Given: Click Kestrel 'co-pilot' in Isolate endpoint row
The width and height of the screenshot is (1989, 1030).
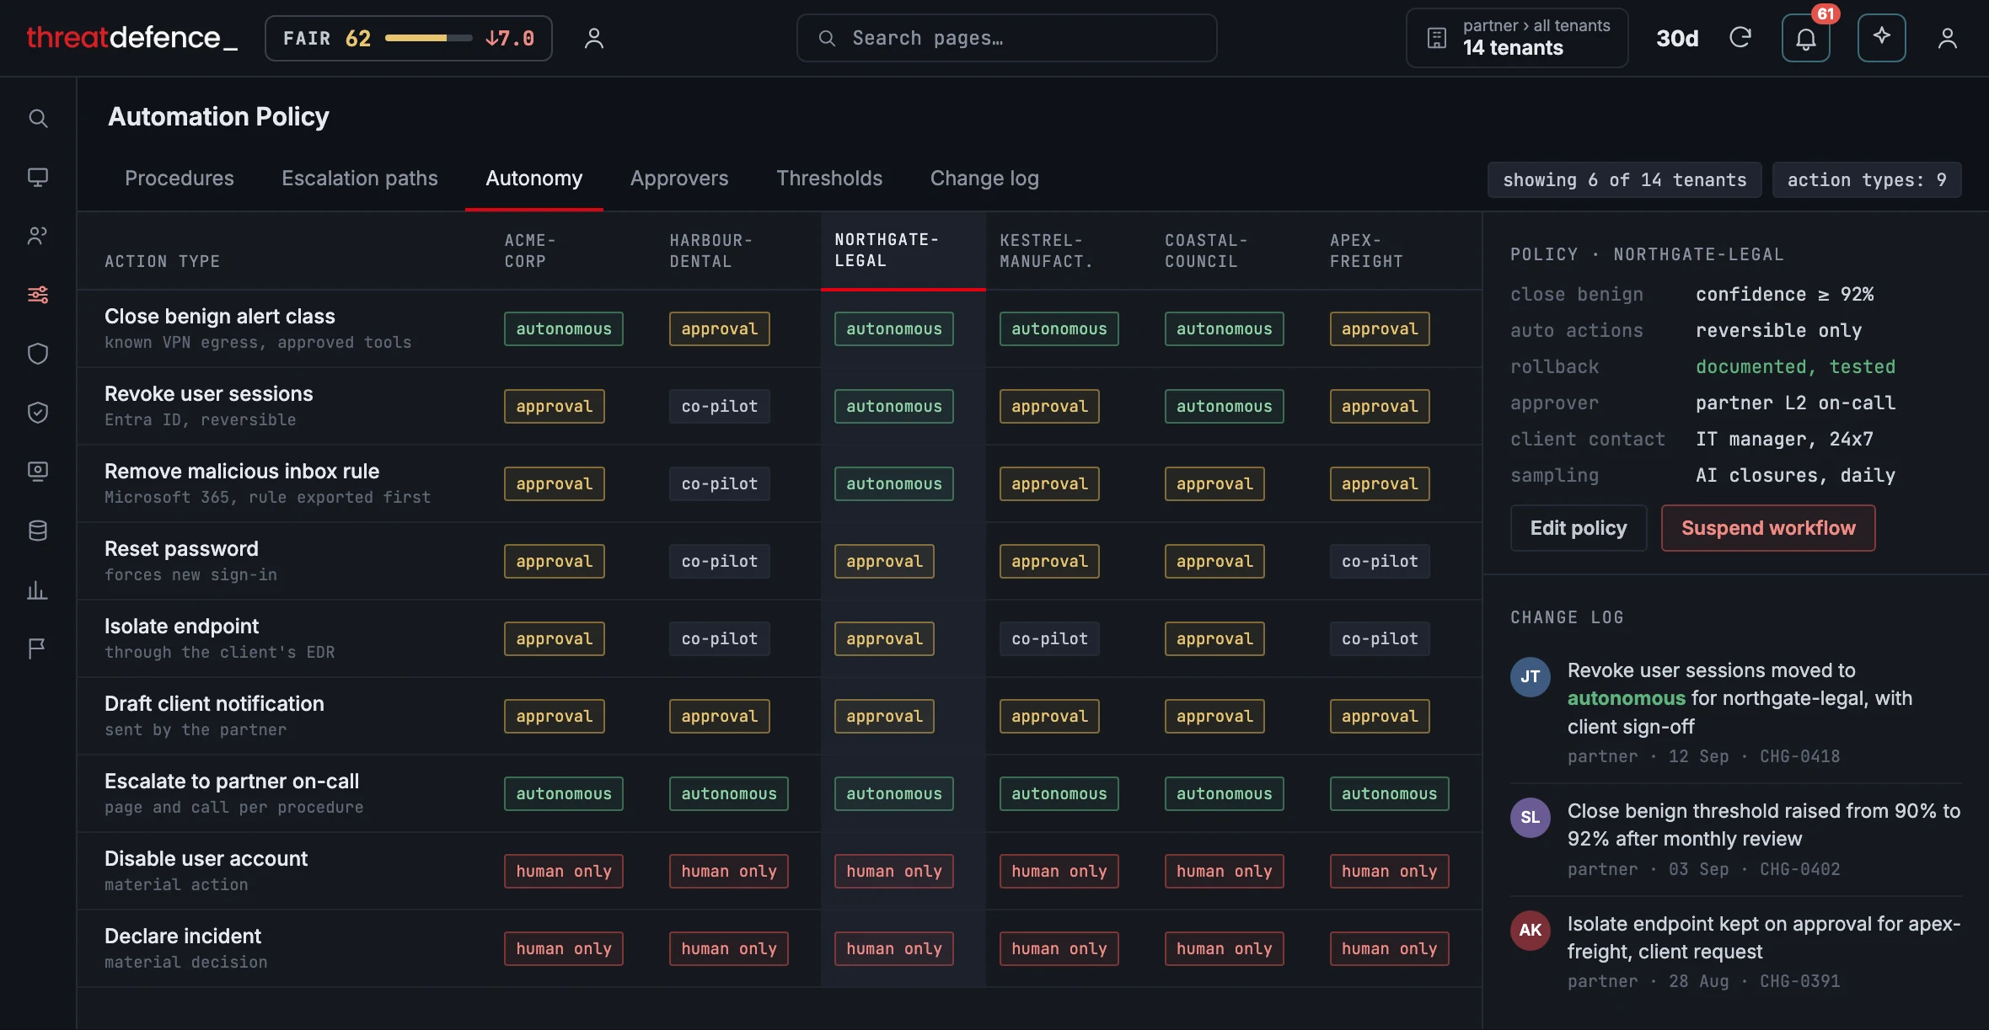Looking at the screenshot, I should (x=1049, y=638).
